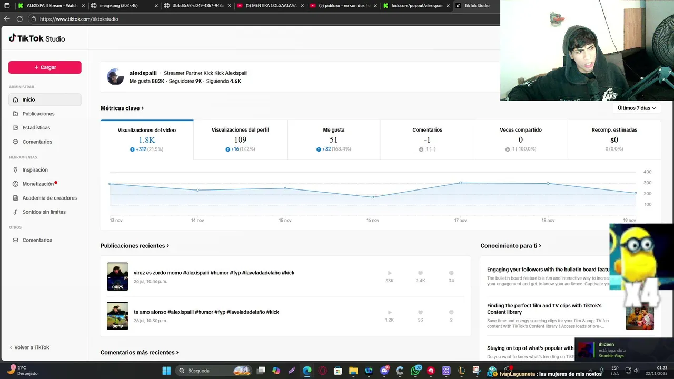Open Task View on taskbar
This screenshot has height=379, width=674.
[261, 371]
